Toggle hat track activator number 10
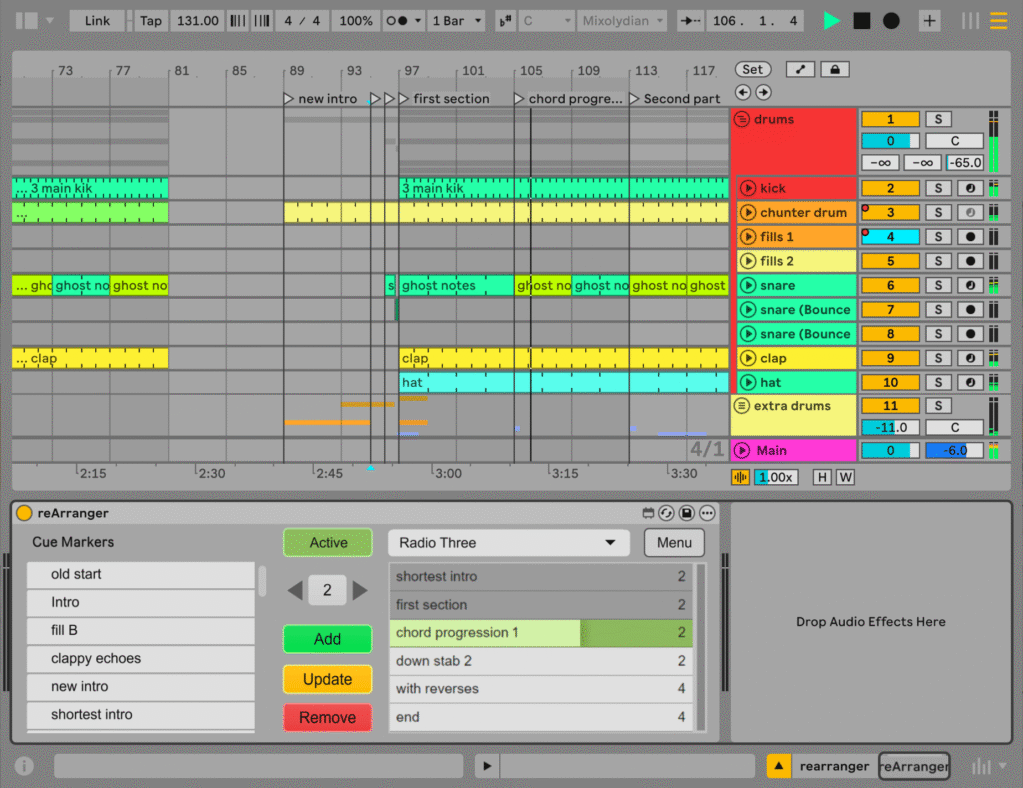The width and height of the screenshot is (1023, 788). [x=890, y=382]
